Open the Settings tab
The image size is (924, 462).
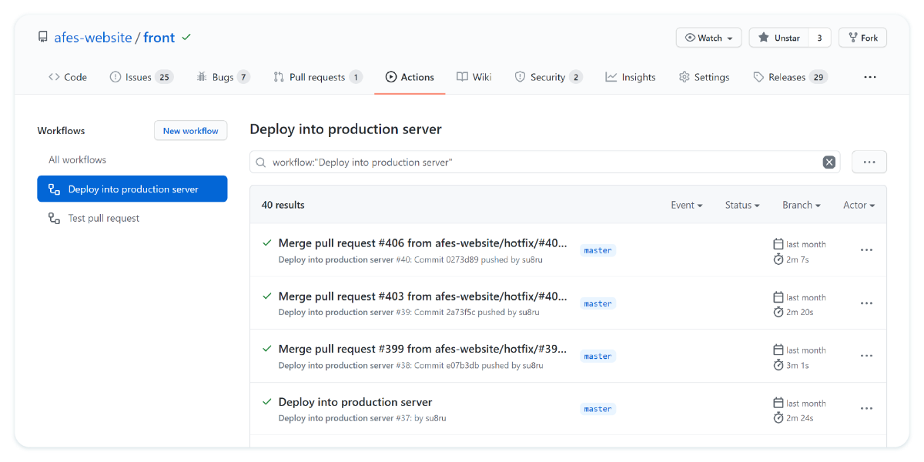click(704, 77)
